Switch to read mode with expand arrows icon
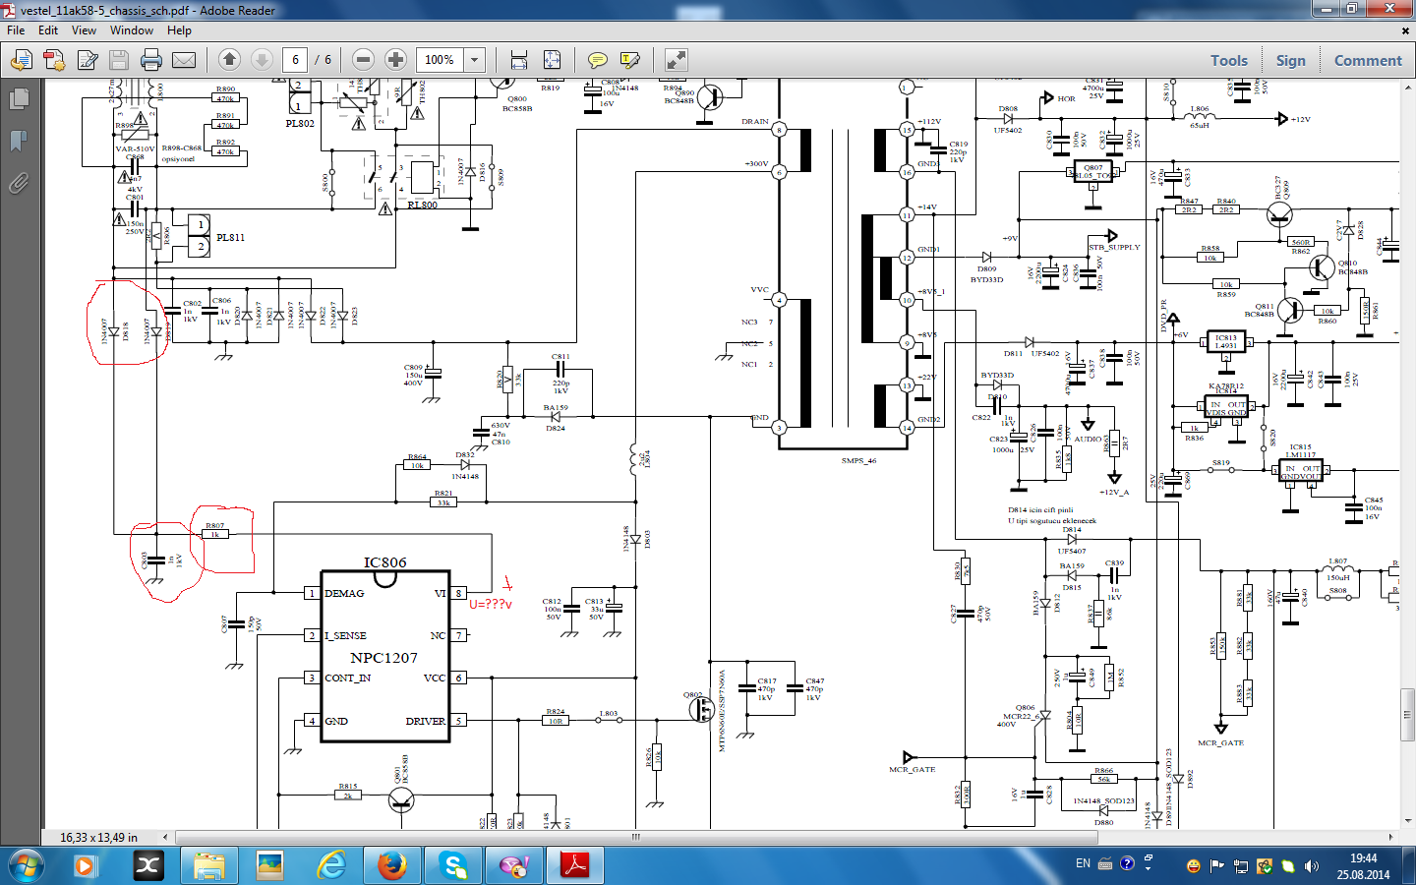The height and width of the screenshot is (885, 1416). click(676, 60)
